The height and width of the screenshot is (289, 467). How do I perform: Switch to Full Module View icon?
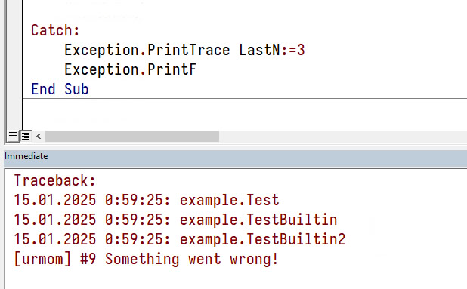tap(26, 136)
